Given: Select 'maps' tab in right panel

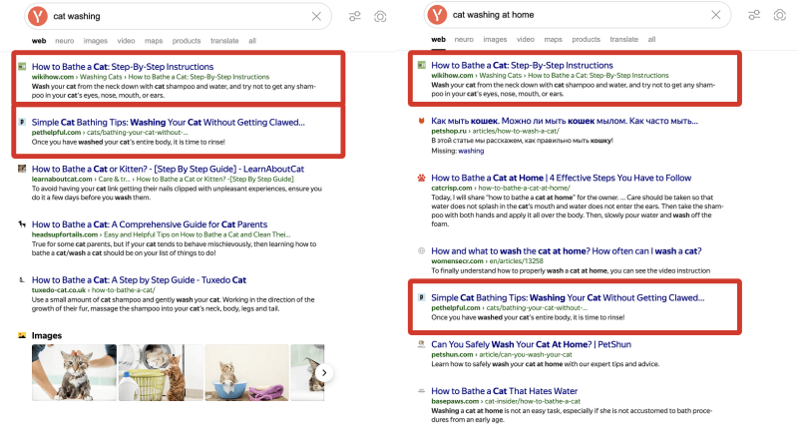Looking at the screenshot, I should pyautogui.click(x=553, y=39).
